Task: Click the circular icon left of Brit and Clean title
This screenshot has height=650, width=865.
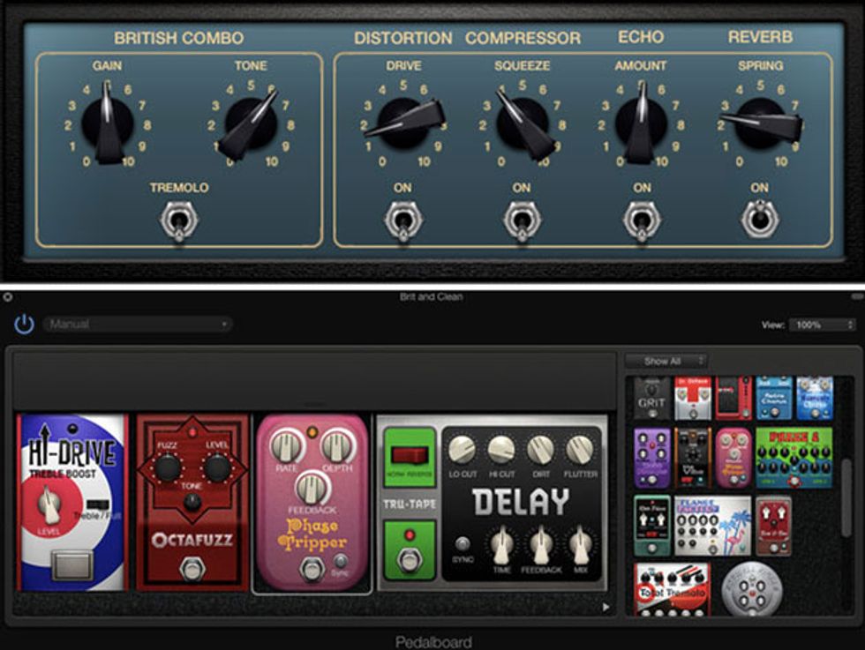Action: [7, 297]
